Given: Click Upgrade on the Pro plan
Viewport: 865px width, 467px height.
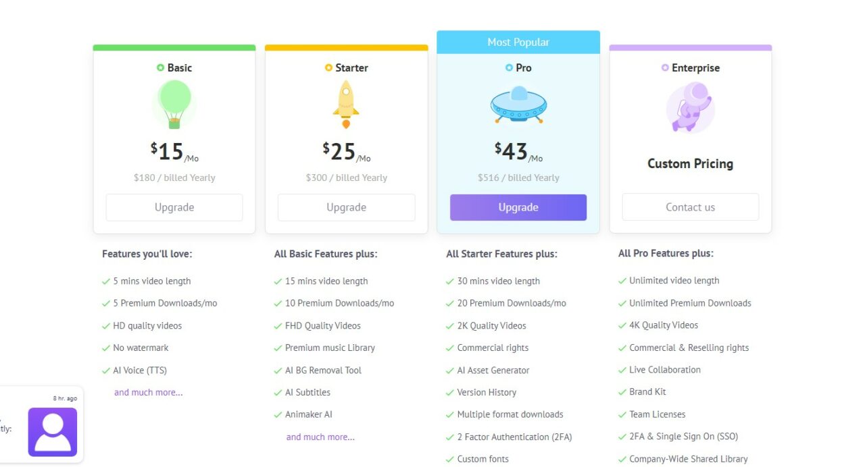Looking at the screenshot, I should tap(518, 207).
